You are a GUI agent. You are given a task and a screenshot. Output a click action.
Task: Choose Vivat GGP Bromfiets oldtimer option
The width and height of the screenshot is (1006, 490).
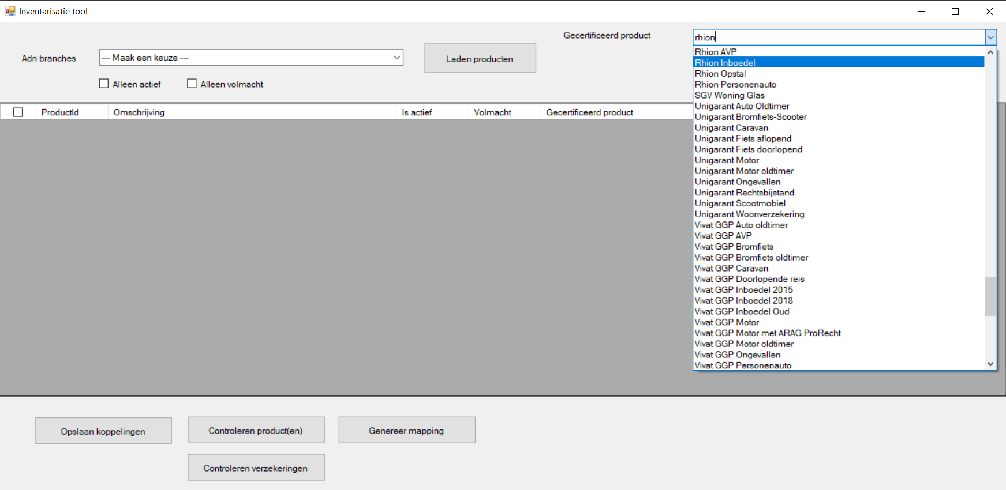839,258
